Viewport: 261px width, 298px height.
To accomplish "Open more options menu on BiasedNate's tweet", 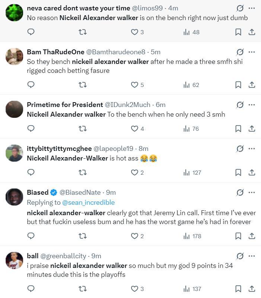I will (x=252, y=192).
